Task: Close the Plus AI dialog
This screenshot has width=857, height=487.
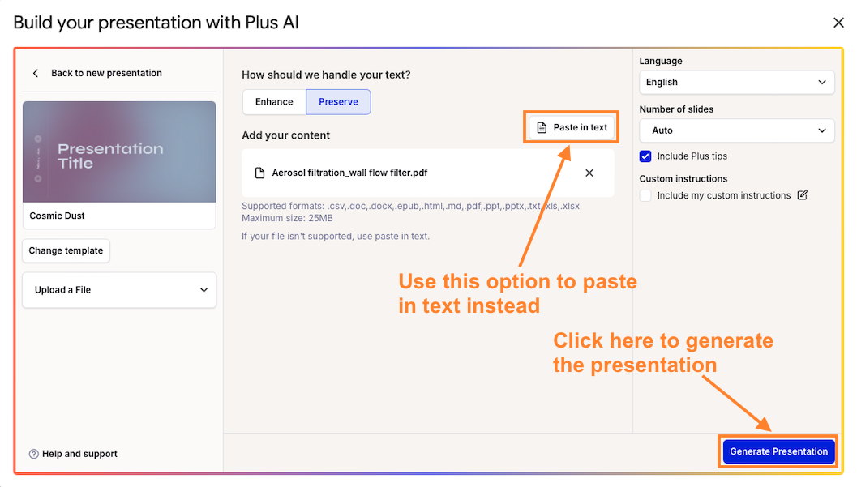Action: (x=838, y=23)
